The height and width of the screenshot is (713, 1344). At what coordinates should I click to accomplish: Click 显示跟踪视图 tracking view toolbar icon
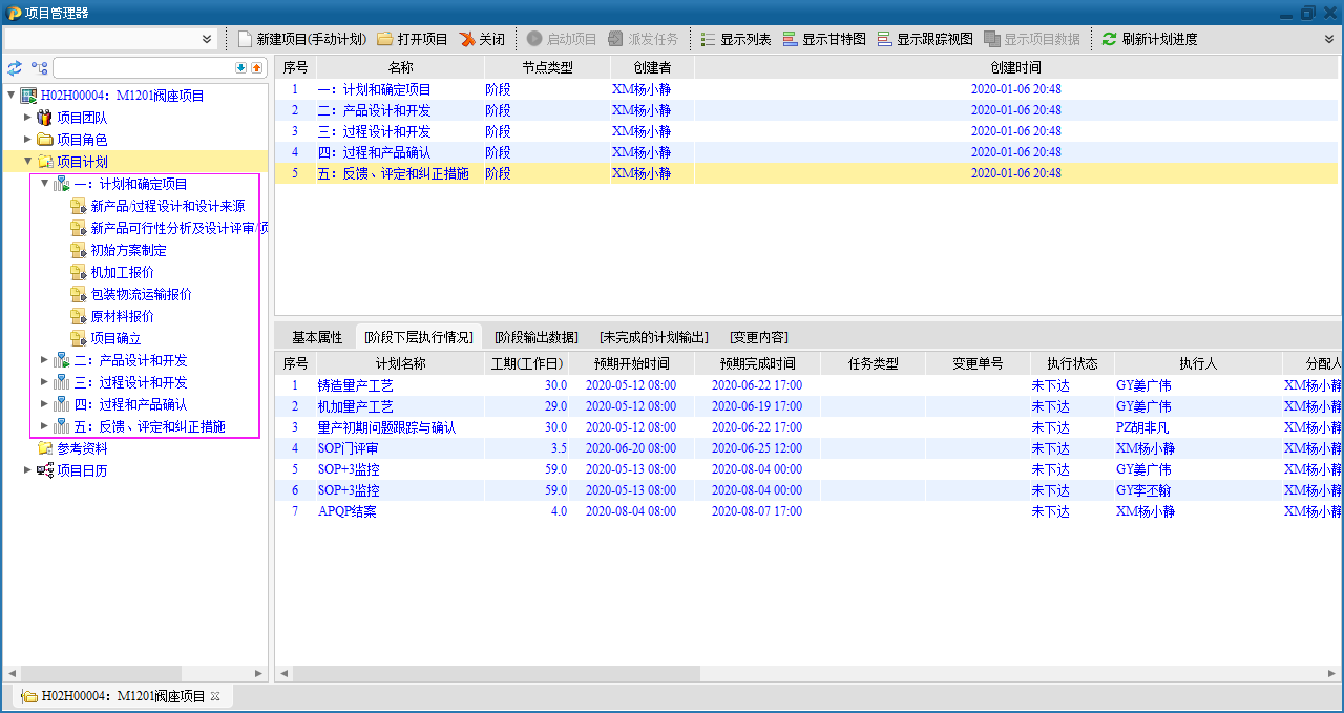[x=885, y=39]
